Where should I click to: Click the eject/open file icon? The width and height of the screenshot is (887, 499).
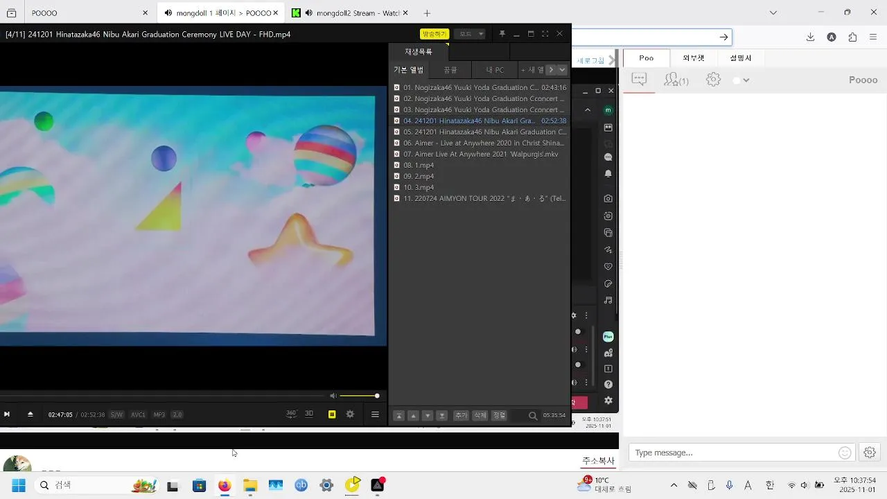[x=30, y=414]
